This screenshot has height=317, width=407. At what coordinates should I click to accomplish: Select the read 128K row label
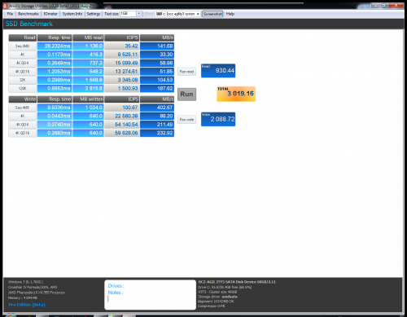(x=22, y=88)
